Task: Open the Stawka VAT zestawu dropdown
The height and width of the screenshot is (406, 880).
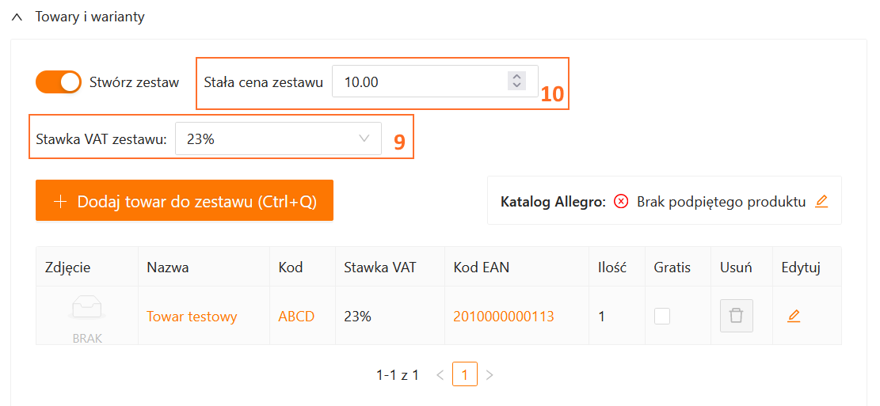Action: [278, 139]
